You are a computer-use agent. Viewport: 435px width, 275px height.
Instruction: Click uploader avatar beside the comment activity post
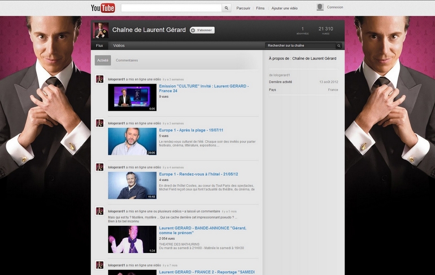100,211
